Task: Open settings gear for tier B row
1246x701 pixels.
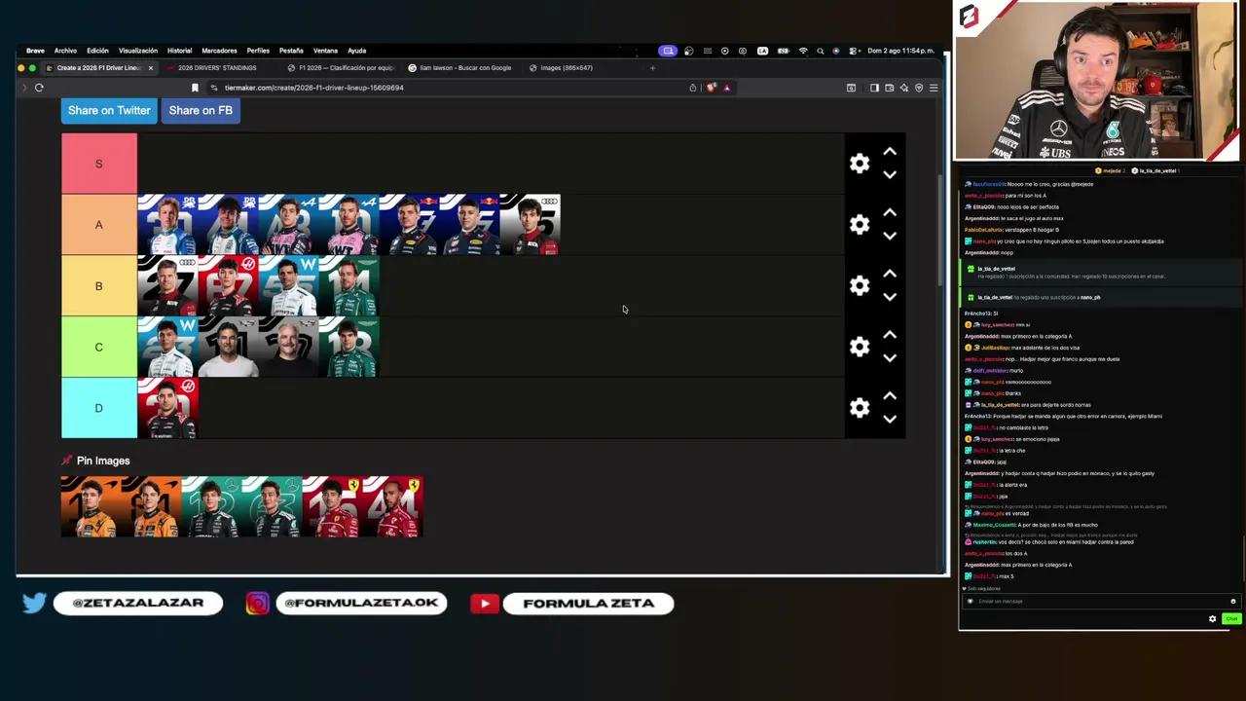Action: tap(859, 285)
